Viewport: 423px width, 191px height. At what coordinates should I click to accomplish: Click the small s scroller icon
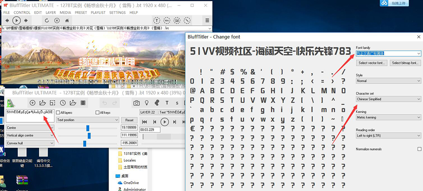pos(177,103)
